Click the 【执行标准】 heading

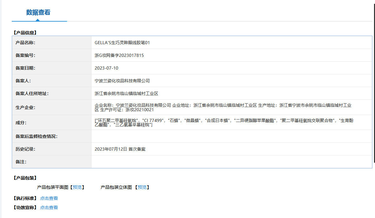pyautogui.click(x=25, y=198)
